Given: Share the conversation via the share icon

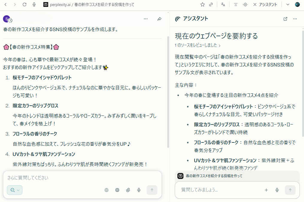Looking at the screenshot, I should click(x=159, y=19).
